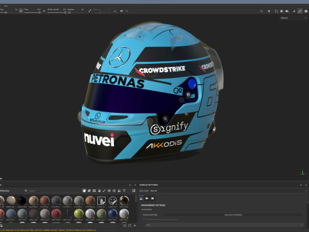Viewport: 309px width, 232px height.
Task: Select the dark blue sphere material
Action: pyautogui.click(x=113, y=214)
